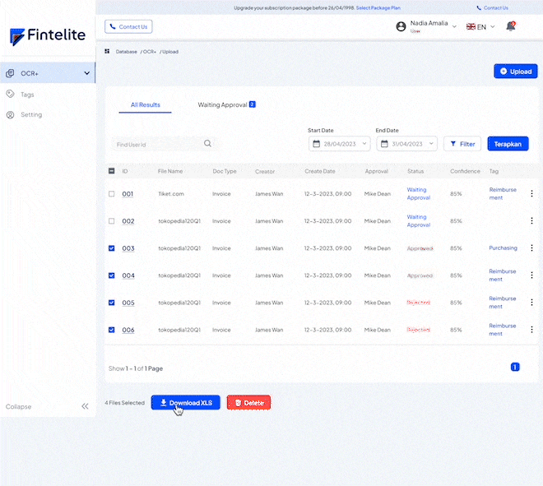This screenshot has width=543, height=486.
Task: Open the Start Date dropdown
Action: point(339,144)
